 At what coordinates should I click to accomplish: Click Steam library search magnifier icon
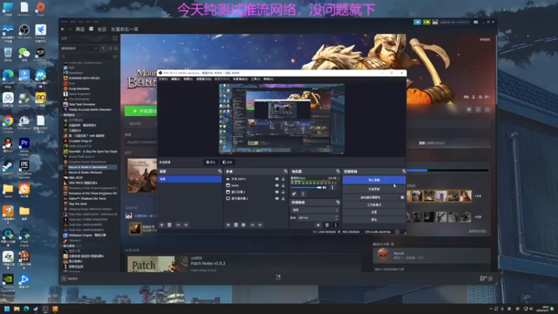tap(63, 57)
